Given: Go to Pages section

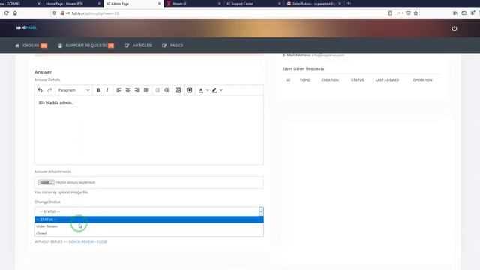Looking at the screenshot, I should (x=172, y=46).
